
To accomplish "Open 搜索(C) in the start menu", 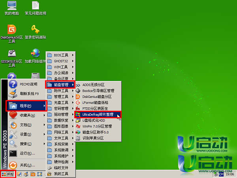I will [x=26, y=144].
